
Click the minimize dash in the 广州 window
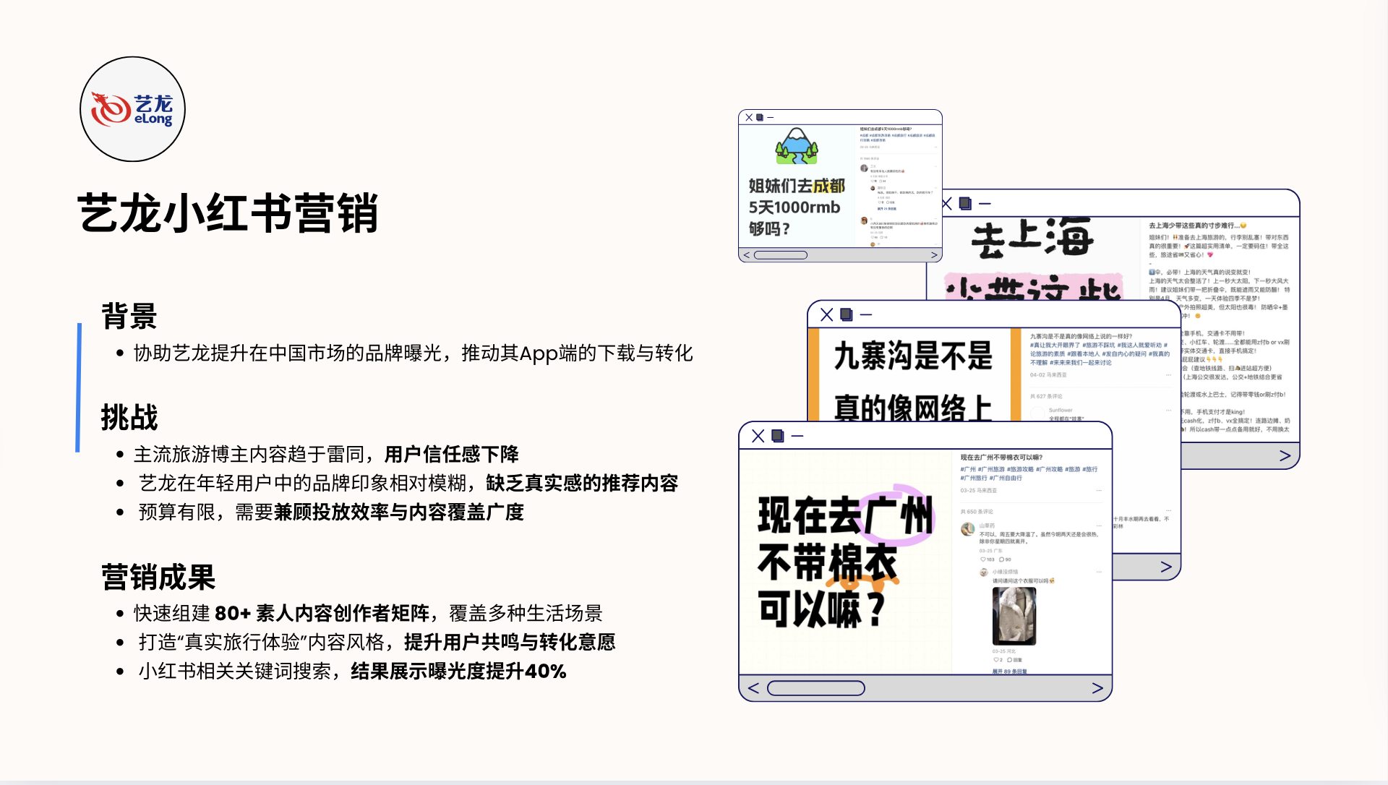pyautogui.click(x=797, y=436)
